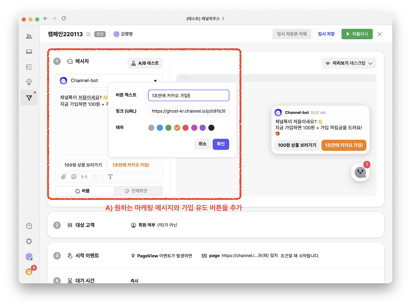Click 1초만에 카카오 가입! in the preview bubble
The width and height of the screenshot is (411, 308).
point(344,145)
